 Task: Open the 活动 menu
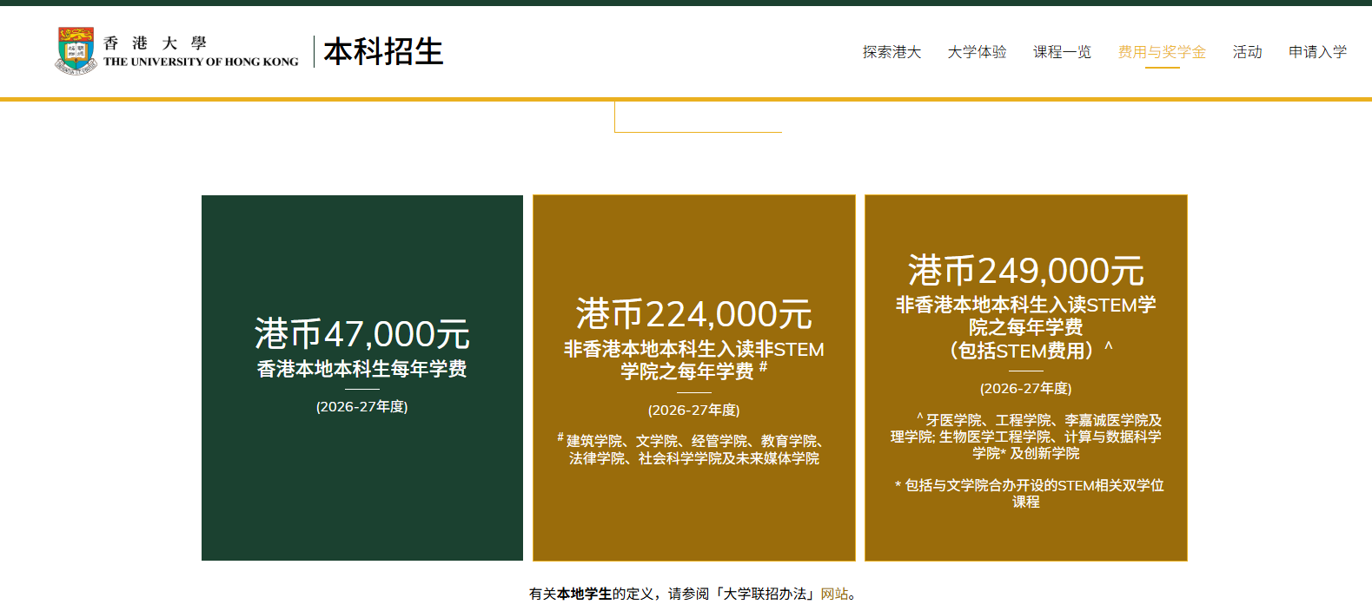tap(1247, 52)
